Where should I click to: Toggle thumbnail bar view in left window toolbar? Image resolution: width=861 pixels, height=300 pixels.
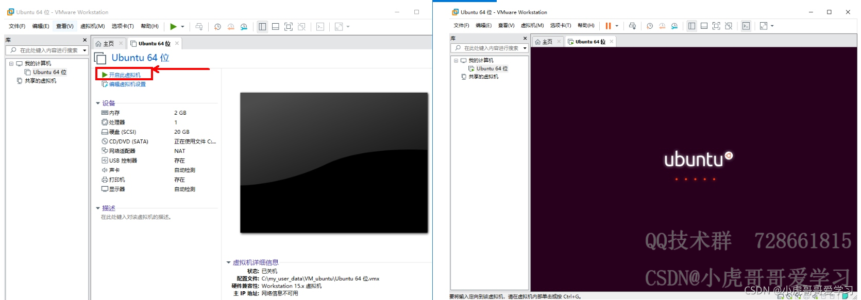tap(276, 27)
